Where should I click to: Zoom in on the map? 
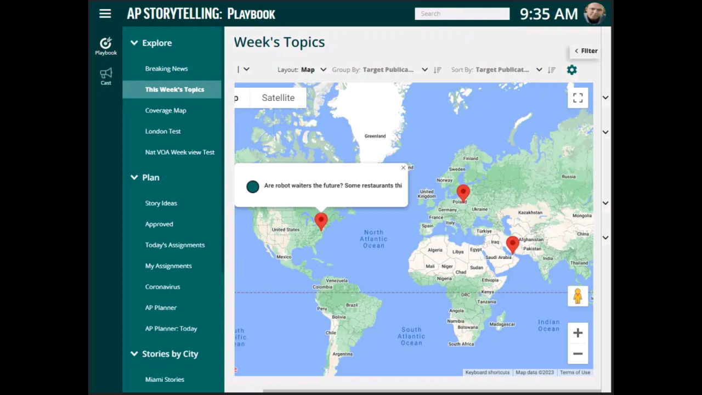(x=578, y=333)
